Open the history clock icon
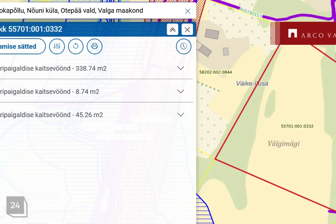Viewport: 336px width, 224px height. [184, 46]
